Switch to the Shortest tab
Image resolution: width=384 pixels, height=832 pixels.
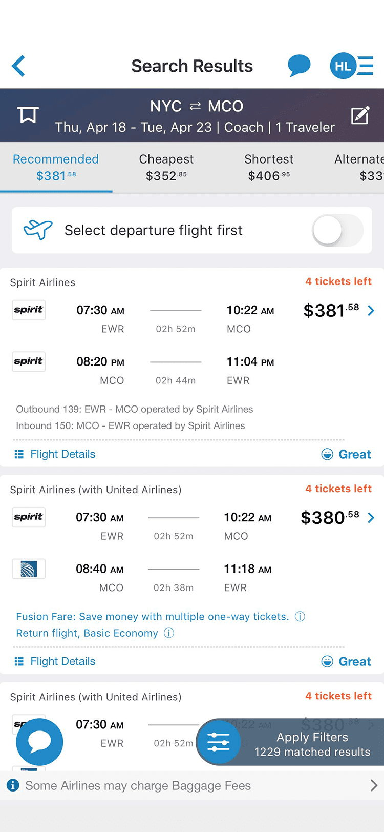pyautogui.click(x=269, y=167)
